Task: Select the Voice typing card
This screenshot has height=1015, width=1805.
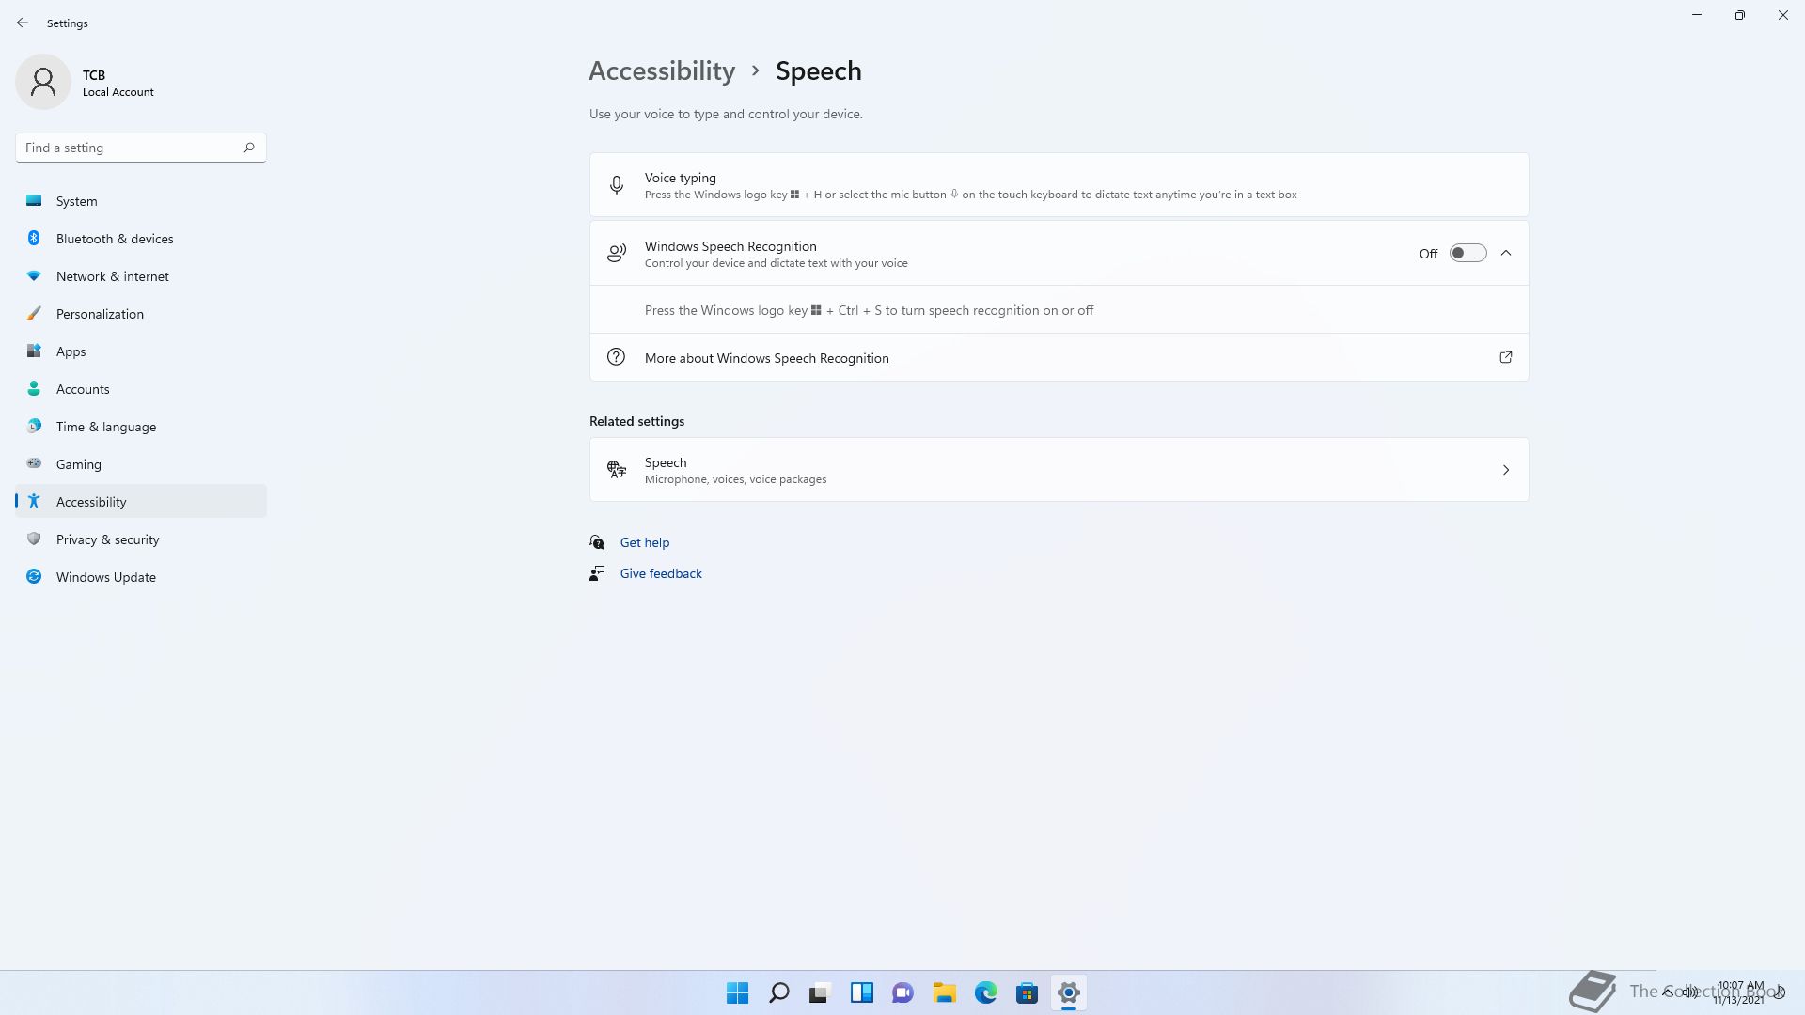Action: pos(1059,185)
